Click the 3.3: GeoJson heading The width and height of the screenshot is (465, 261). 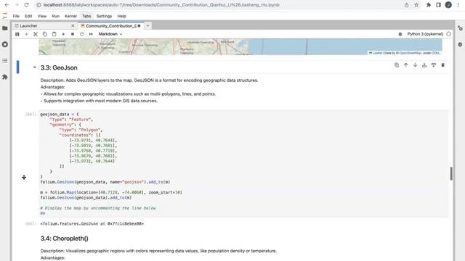pos(59,67)
